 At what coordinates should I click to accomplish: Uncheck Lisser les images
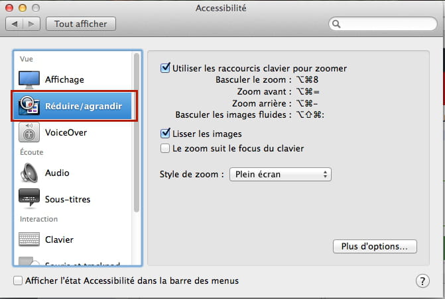tap(165, 133)
